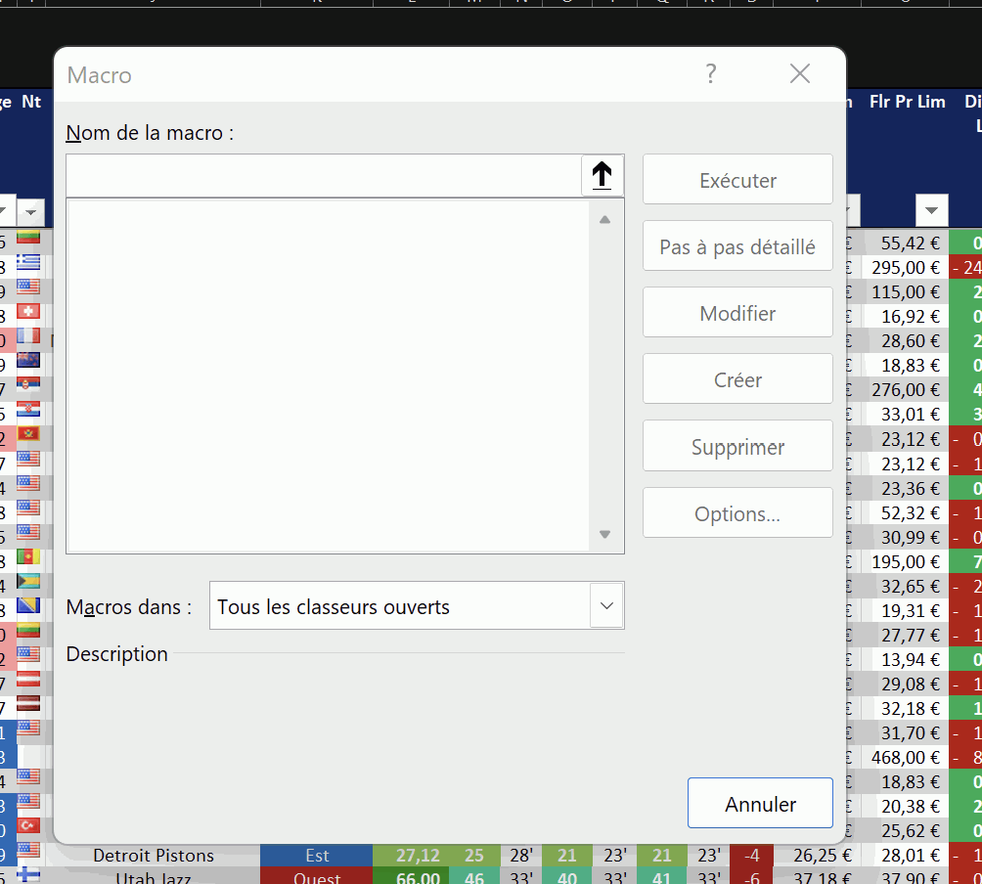This screenshot has width=982, height=884.
Task: Click the Latvian flag icon cell
Action: (x=28, y=703)
